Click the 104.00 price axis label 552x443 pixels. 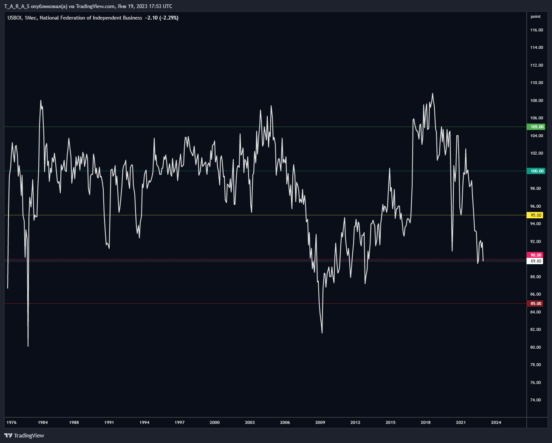(x=537, y=136)
